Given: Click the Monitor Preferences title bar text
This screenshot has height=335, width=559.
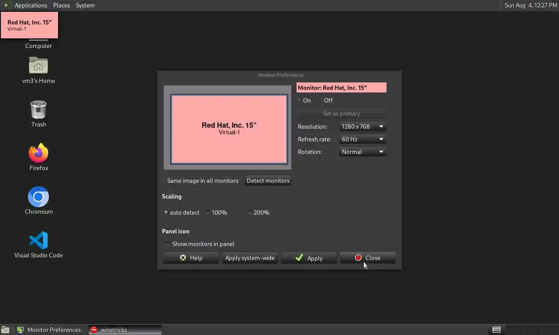Looking at the screenshot, I should click(280, 75).
